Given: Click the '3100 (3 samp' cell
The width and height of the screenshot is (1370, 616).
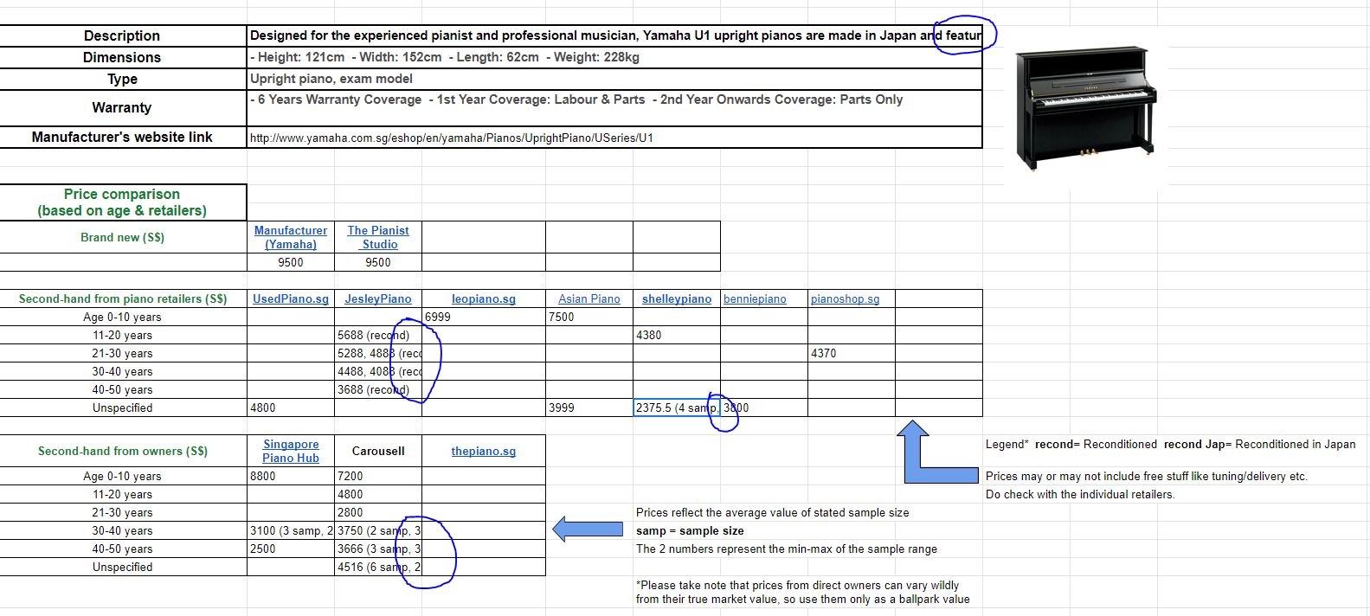Looking at the screenshot, I should point(291,530).
